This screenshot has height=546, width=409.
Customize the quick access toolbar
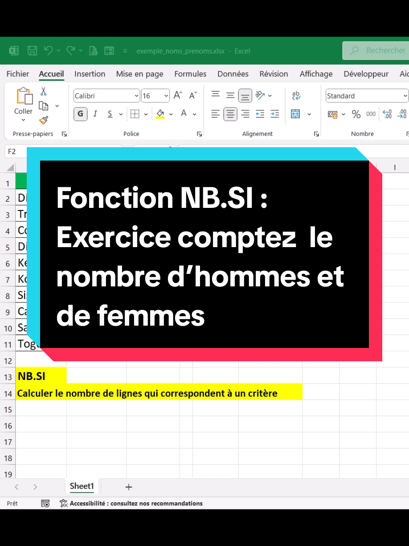pos(126,51)
